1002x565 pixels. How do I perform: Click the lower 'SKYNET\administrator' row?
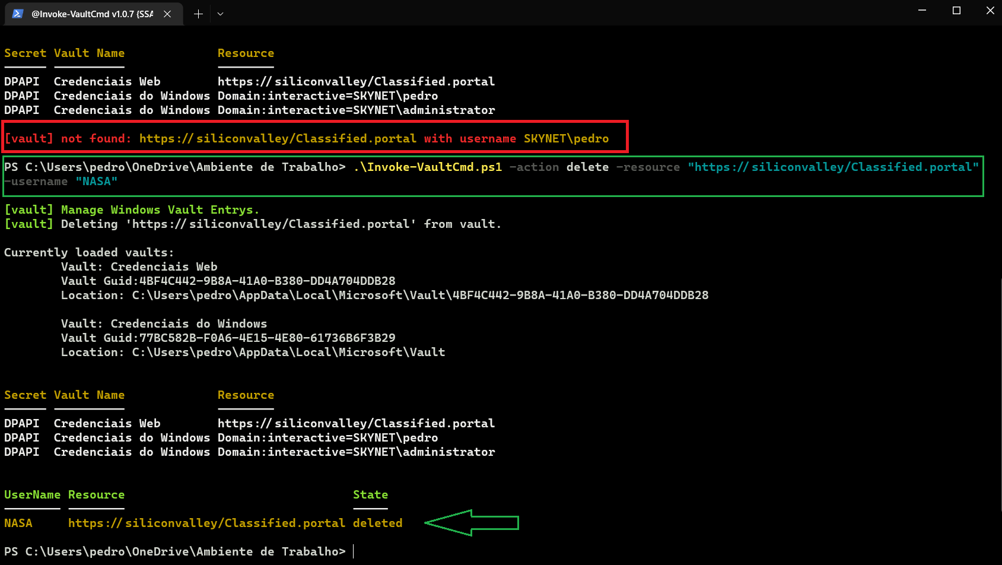[x=250, y=452]
